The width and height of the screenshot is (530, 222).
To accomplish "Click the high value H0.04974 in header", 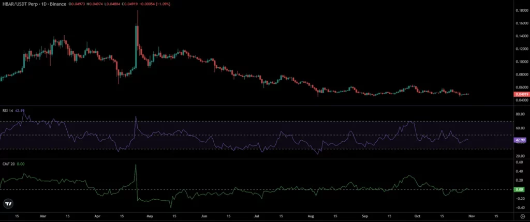I will (95, 4).
